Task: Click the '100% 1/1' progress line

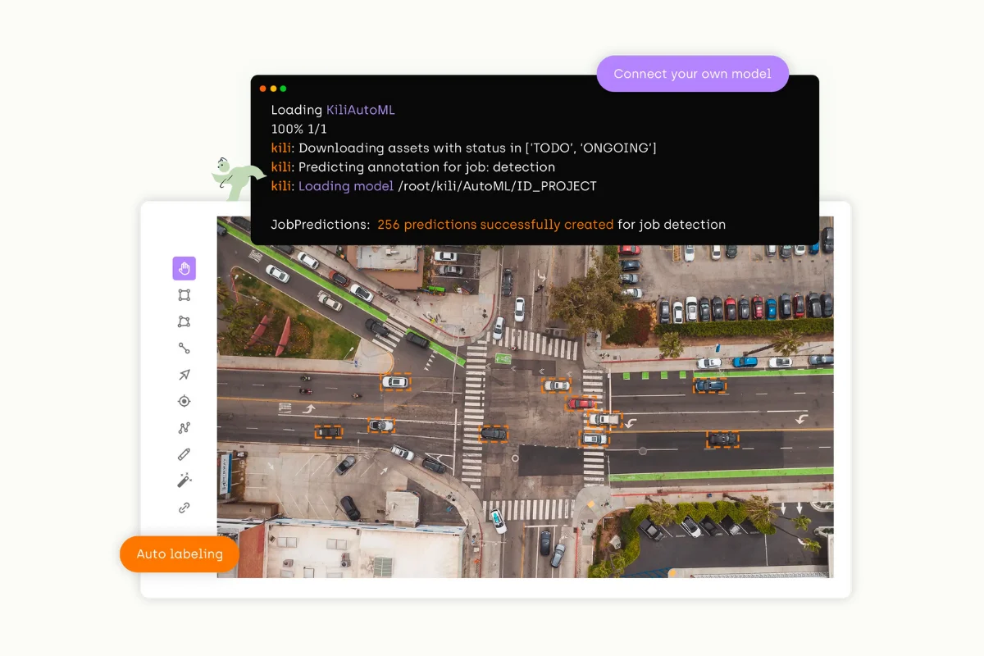Action: click(299, 129)
